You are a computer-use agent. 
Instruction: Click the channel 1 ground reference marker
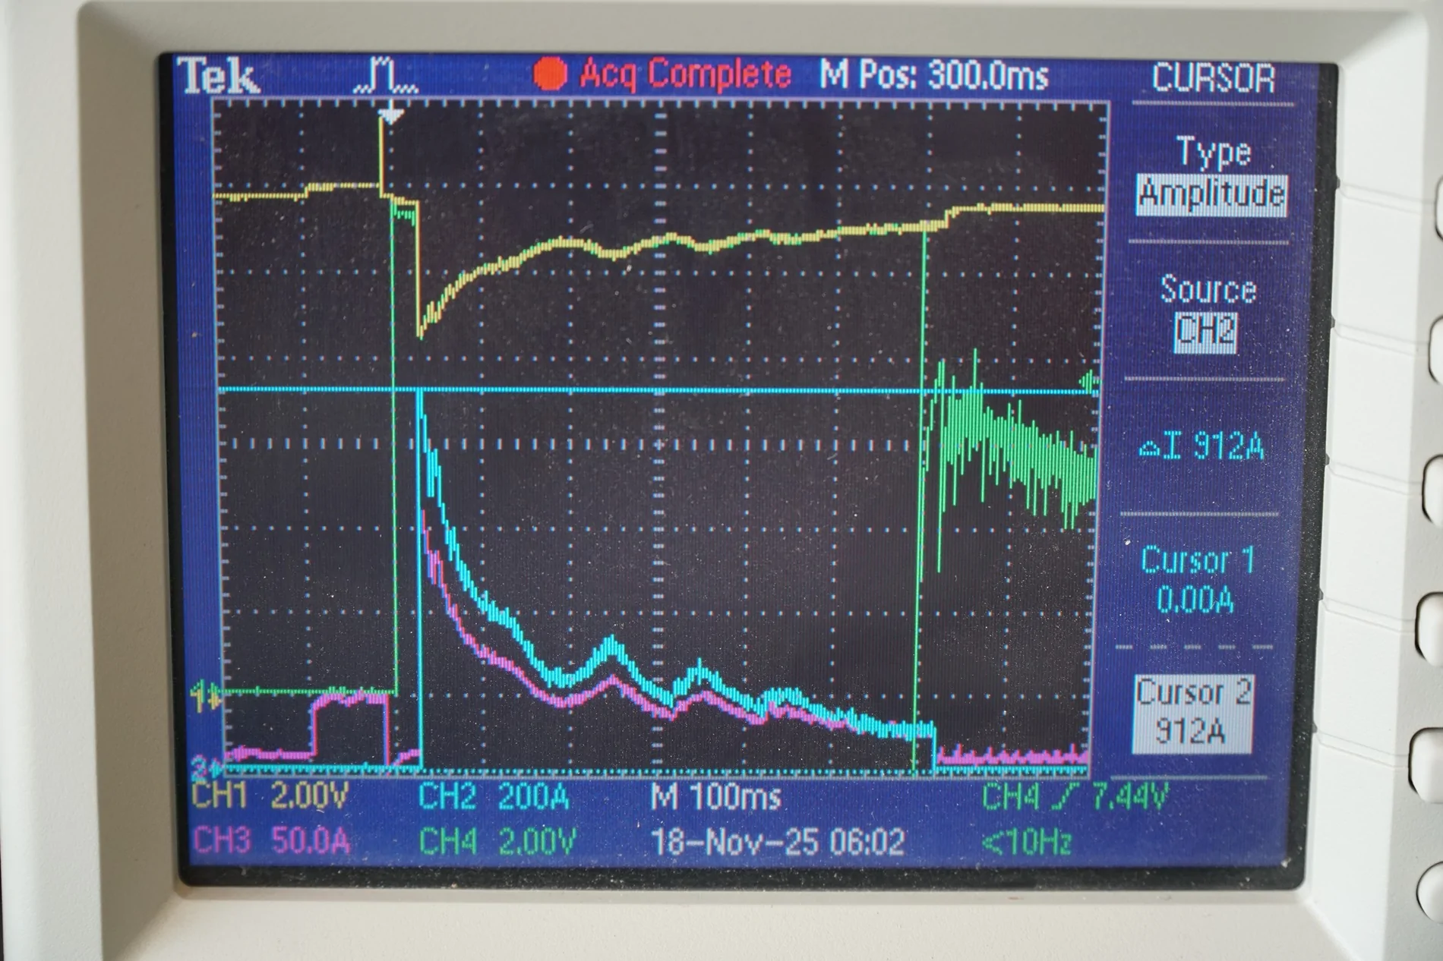pyautogui.click(x=204, y=695)
